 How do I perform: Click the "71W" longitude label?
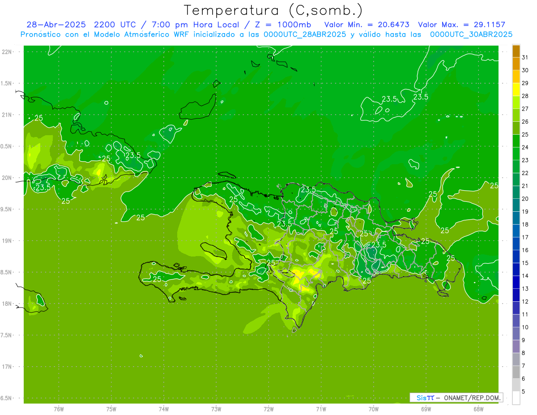click(321, 409)
